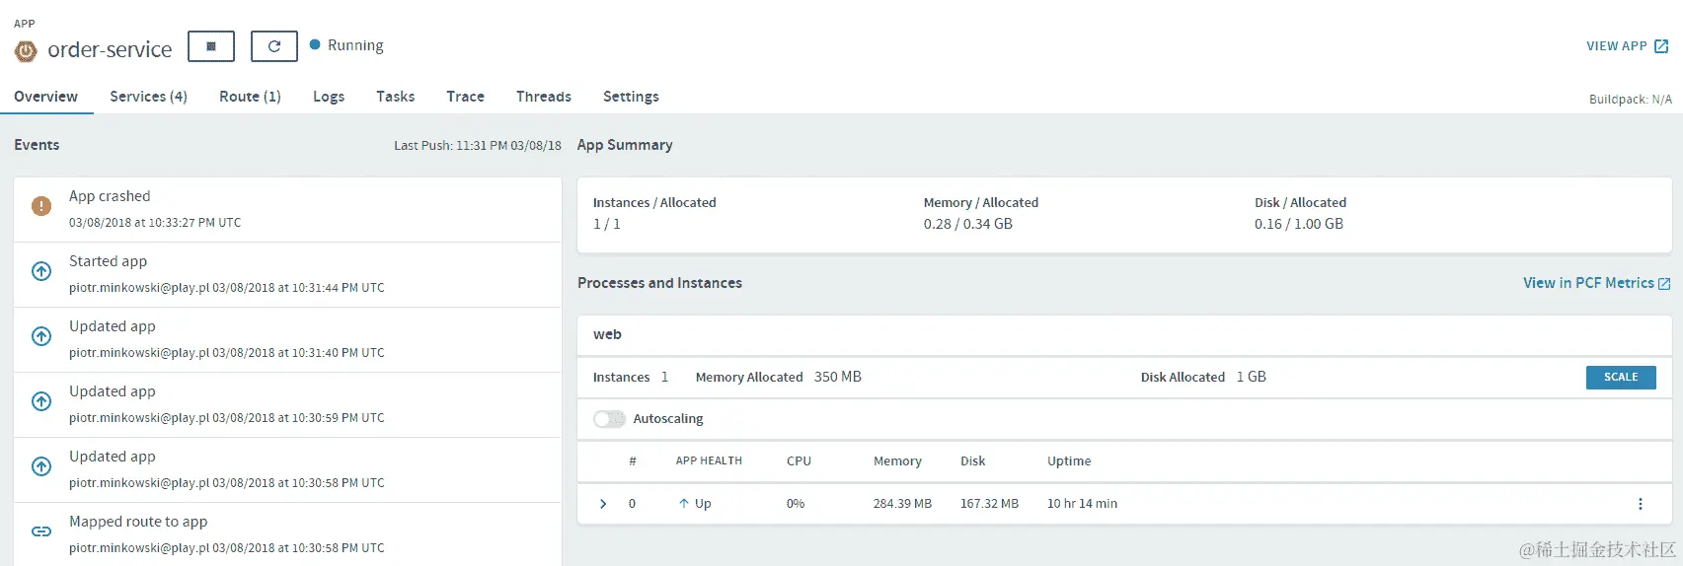
Task: Open instance 0 three-dot options menu
Action: 1641,504
